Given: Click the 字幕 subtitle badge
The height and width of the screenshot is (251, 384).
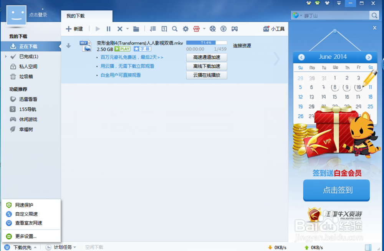Looking at the screenshot, I should [x=142, y=49].
